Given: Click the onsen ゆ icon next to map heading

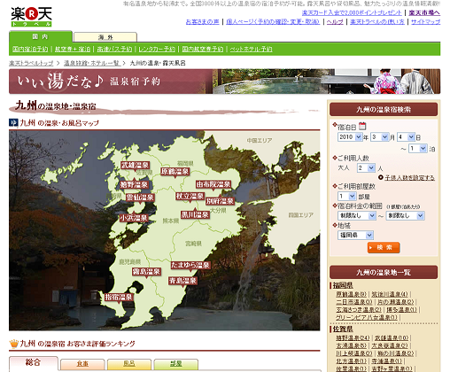Looking at the screenshot, I should (13, 122).
